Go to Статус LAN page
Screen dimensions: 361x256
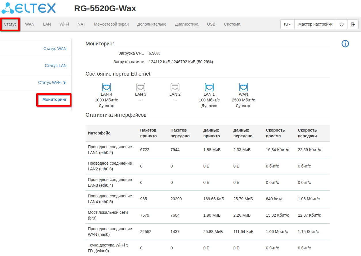coord(56,66)
